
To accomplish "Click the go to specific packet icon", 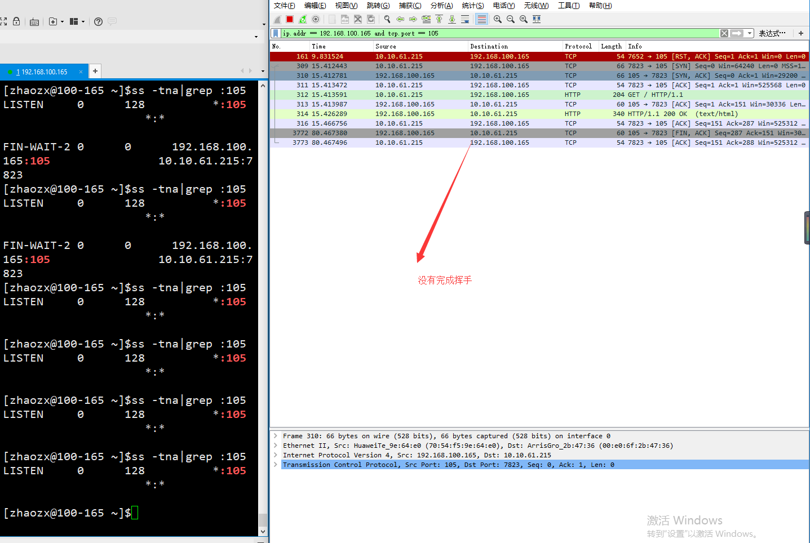I will [426, 19].
